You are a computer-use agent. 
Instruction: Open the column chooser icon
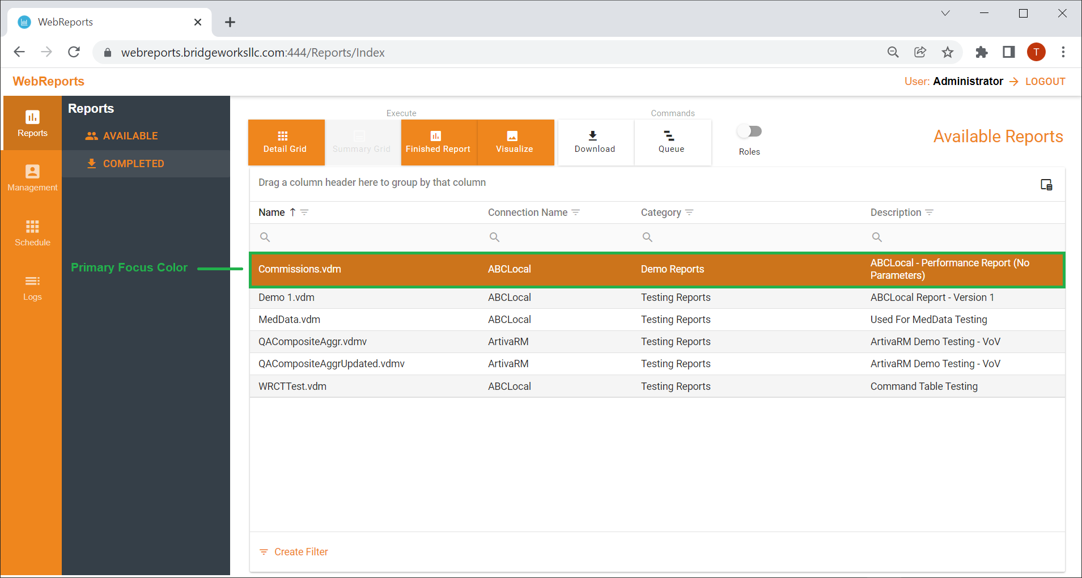(1046, 185)
